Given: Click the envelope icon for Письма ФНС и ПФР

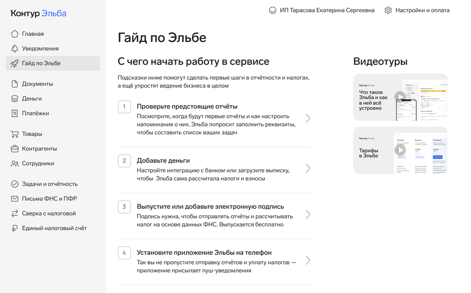Looking at the screenshot, I should click(15, 199).
